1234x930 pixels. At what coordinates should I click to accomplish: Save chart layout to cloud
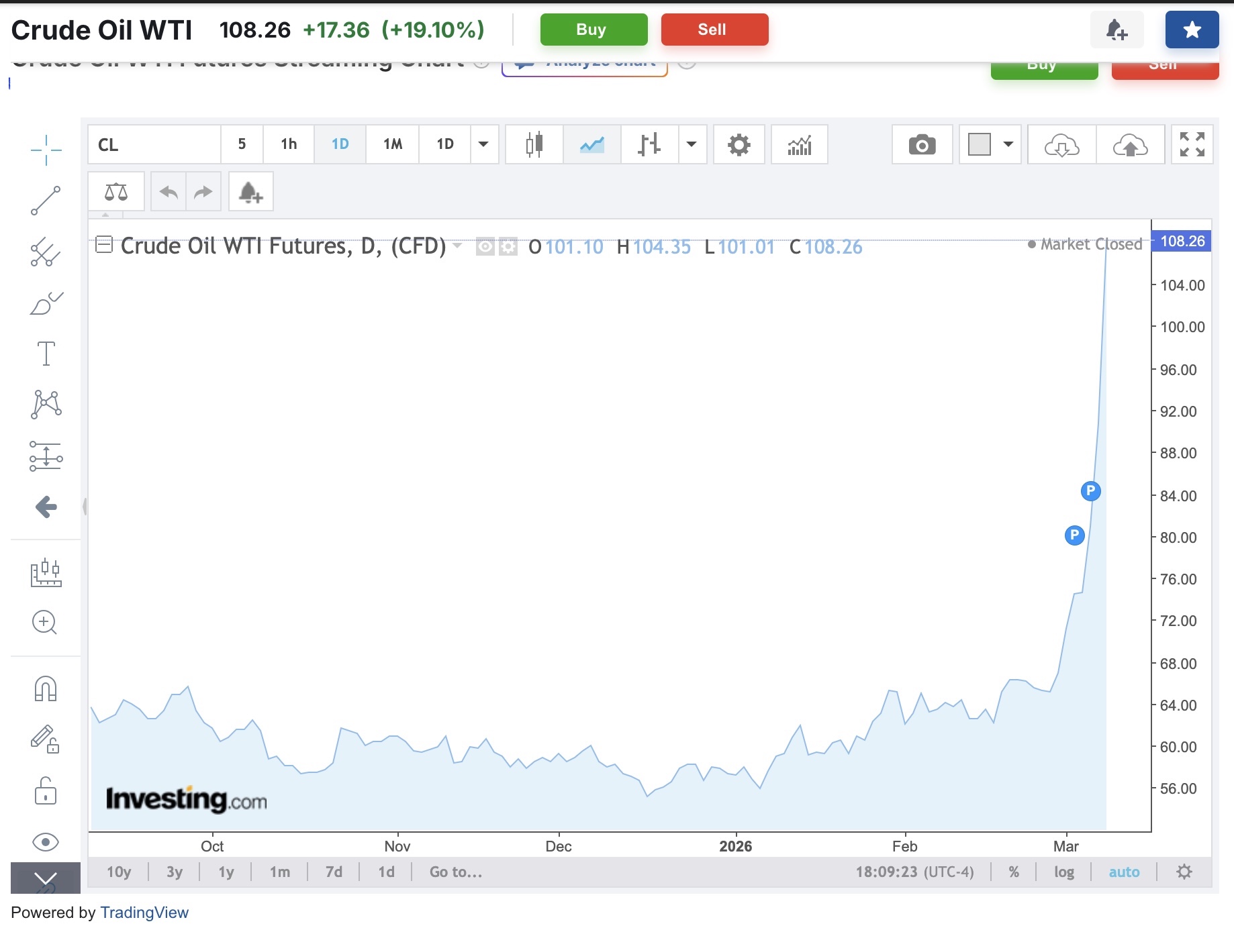[x=1130, y=144]
